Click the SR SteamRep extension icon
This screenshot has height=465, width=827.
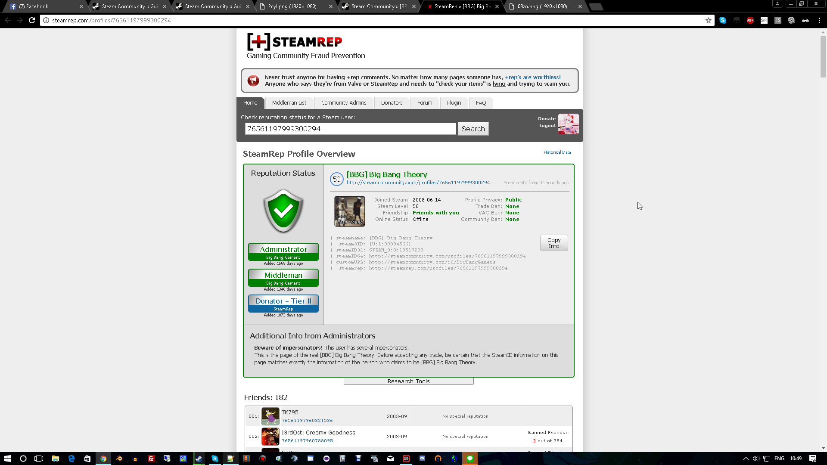tap(764, 20)
